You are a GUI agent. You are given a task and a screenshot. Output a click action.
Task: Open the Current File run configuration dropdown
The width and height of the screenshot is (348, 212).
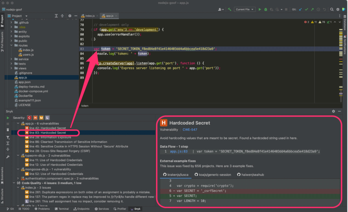pyautogui.click(x=244, y=9)
